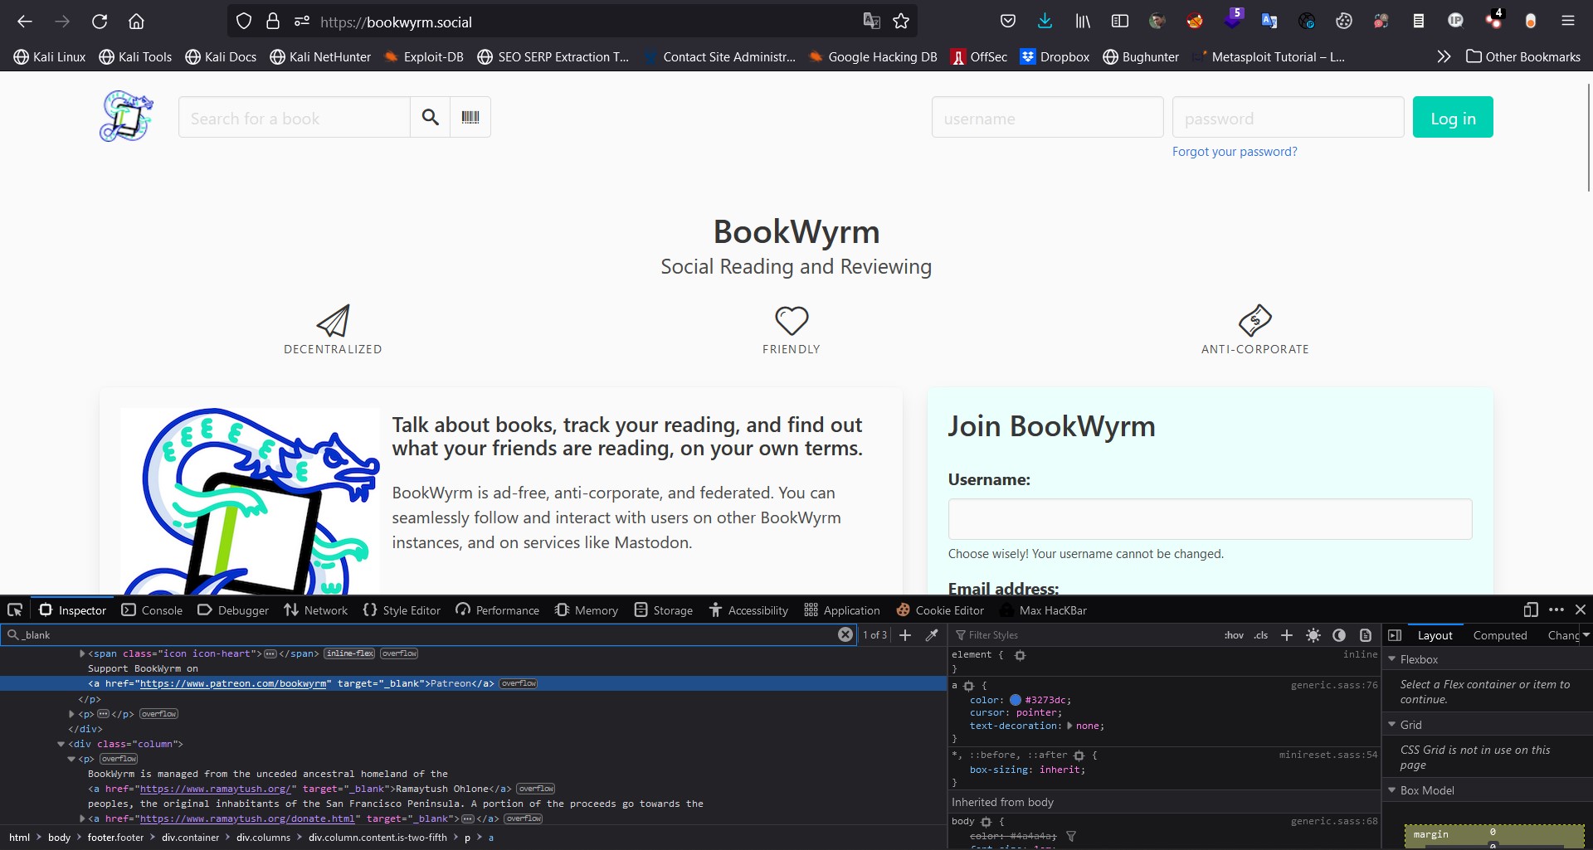Show the sidebars toolbar icon
This screenshot has height=850, width=1593.
(x=1120, y=22)
